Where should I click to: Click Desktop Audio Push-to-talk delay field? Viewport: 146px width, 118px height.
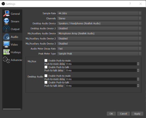(x=101, y=86)
